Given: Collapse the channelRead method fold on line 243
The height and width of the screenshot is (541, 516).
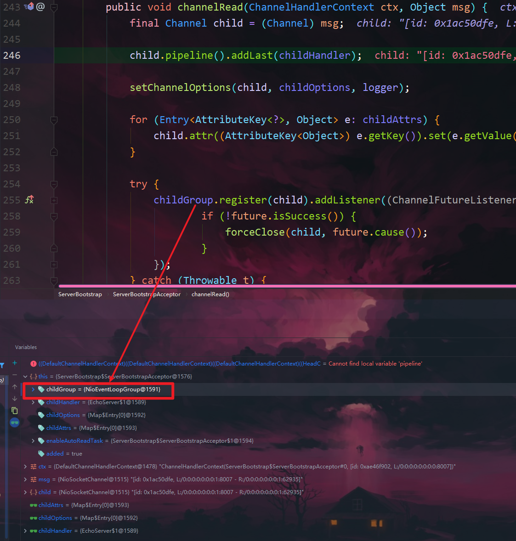Looking at the screenshot, I should click(54, 7).
